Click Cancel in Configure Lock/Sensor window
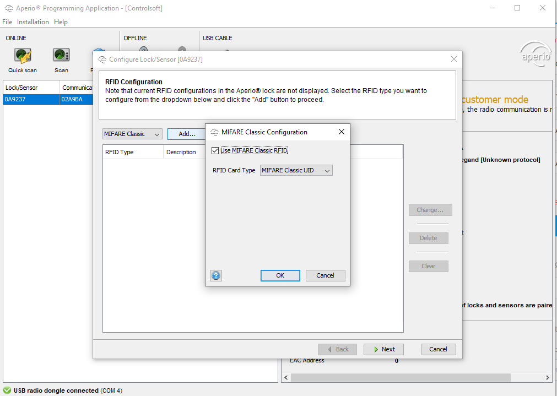 click(x=439, y=349)
